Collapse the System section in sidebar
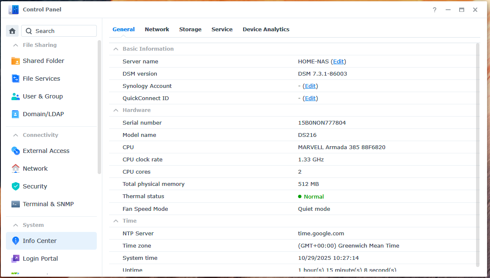490x278 pixels. 15,225
